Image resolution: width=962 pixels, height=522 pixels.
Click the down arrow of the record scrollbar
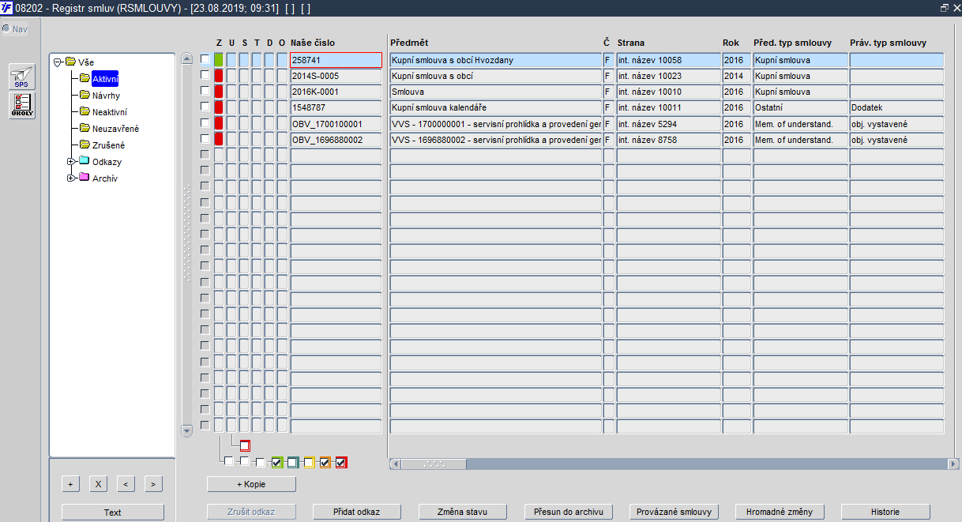pos(186,430)
